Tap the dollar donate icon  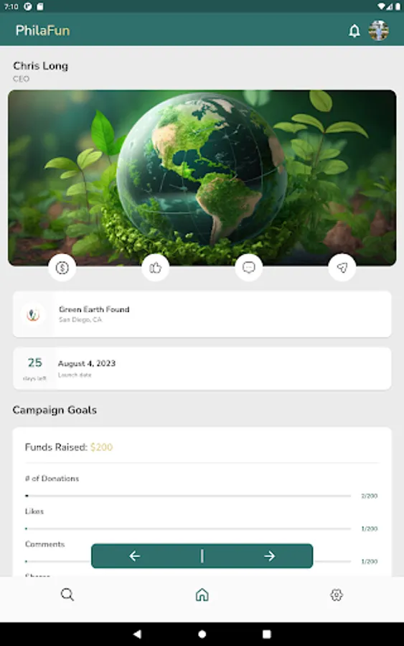pyautogui.click(x=62, y=268)
